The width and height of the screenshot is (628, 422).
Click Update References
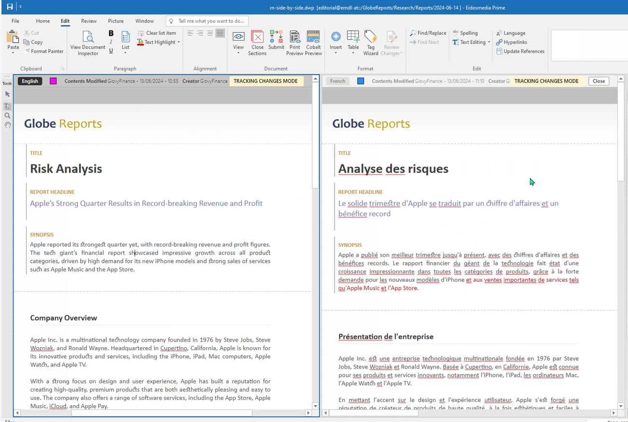(520, 51)
